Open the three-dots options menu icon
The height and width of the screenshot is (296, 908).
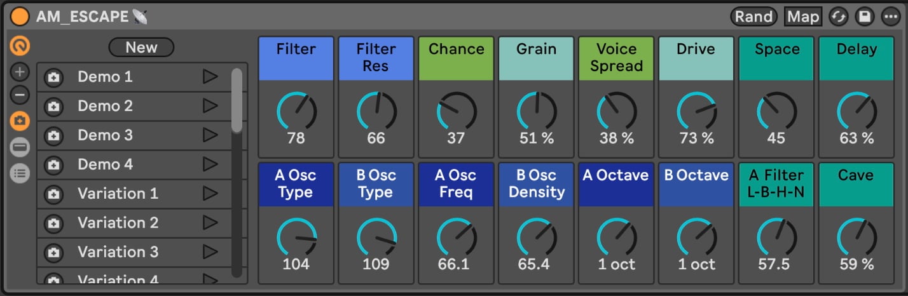point(890,17)
